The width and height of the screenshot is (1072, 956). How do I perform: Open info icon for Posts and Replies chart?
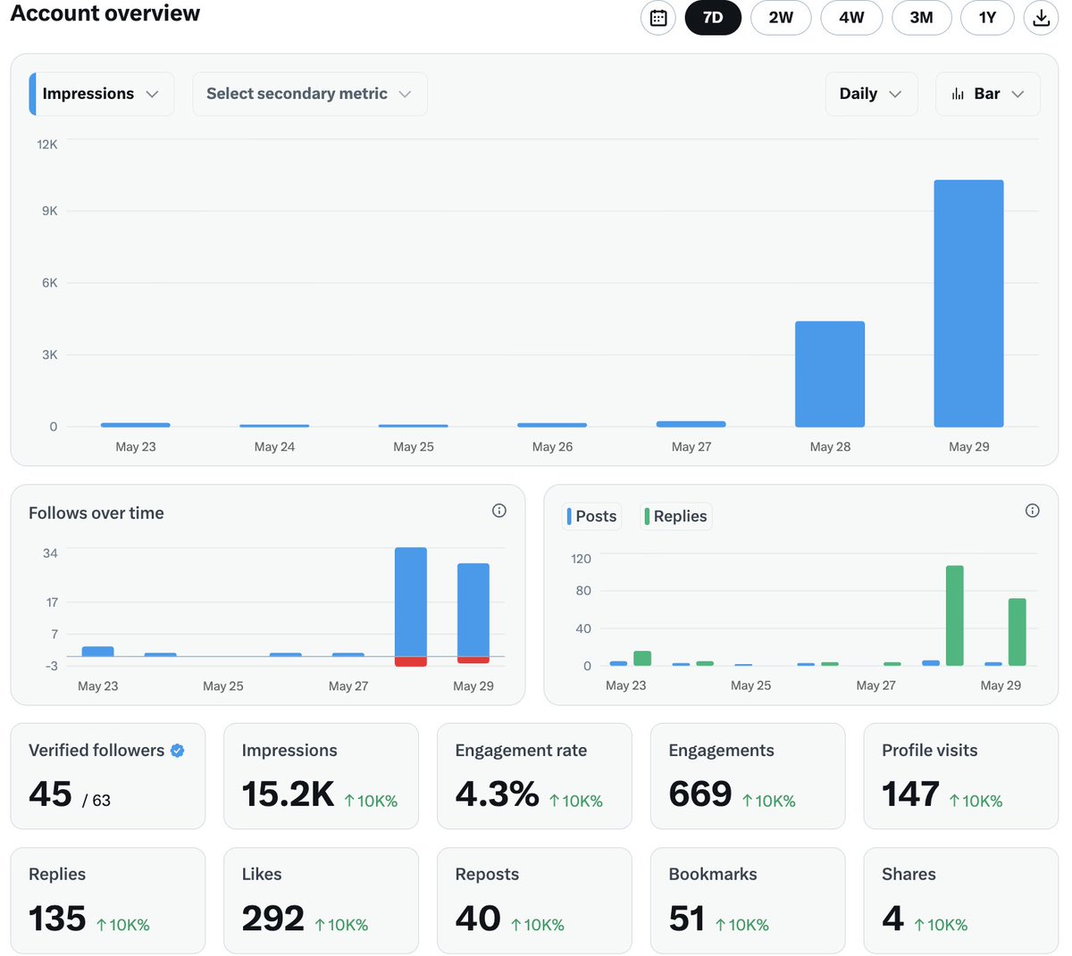(1033, 511)
